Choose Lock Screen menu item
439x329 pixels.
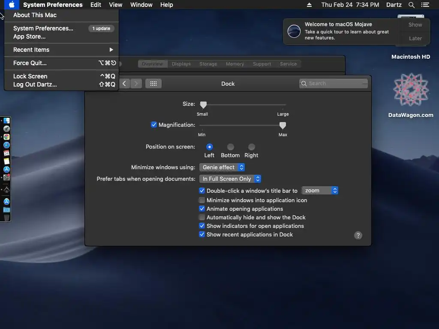coord(62,76)
